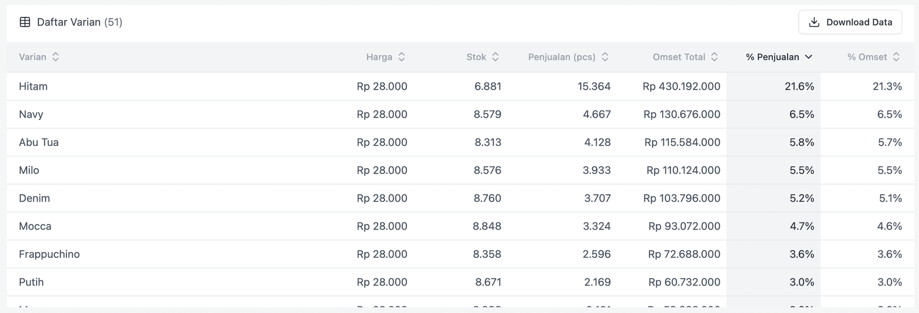Click the sort arrows next to Harga

click(x=402, y=57)
